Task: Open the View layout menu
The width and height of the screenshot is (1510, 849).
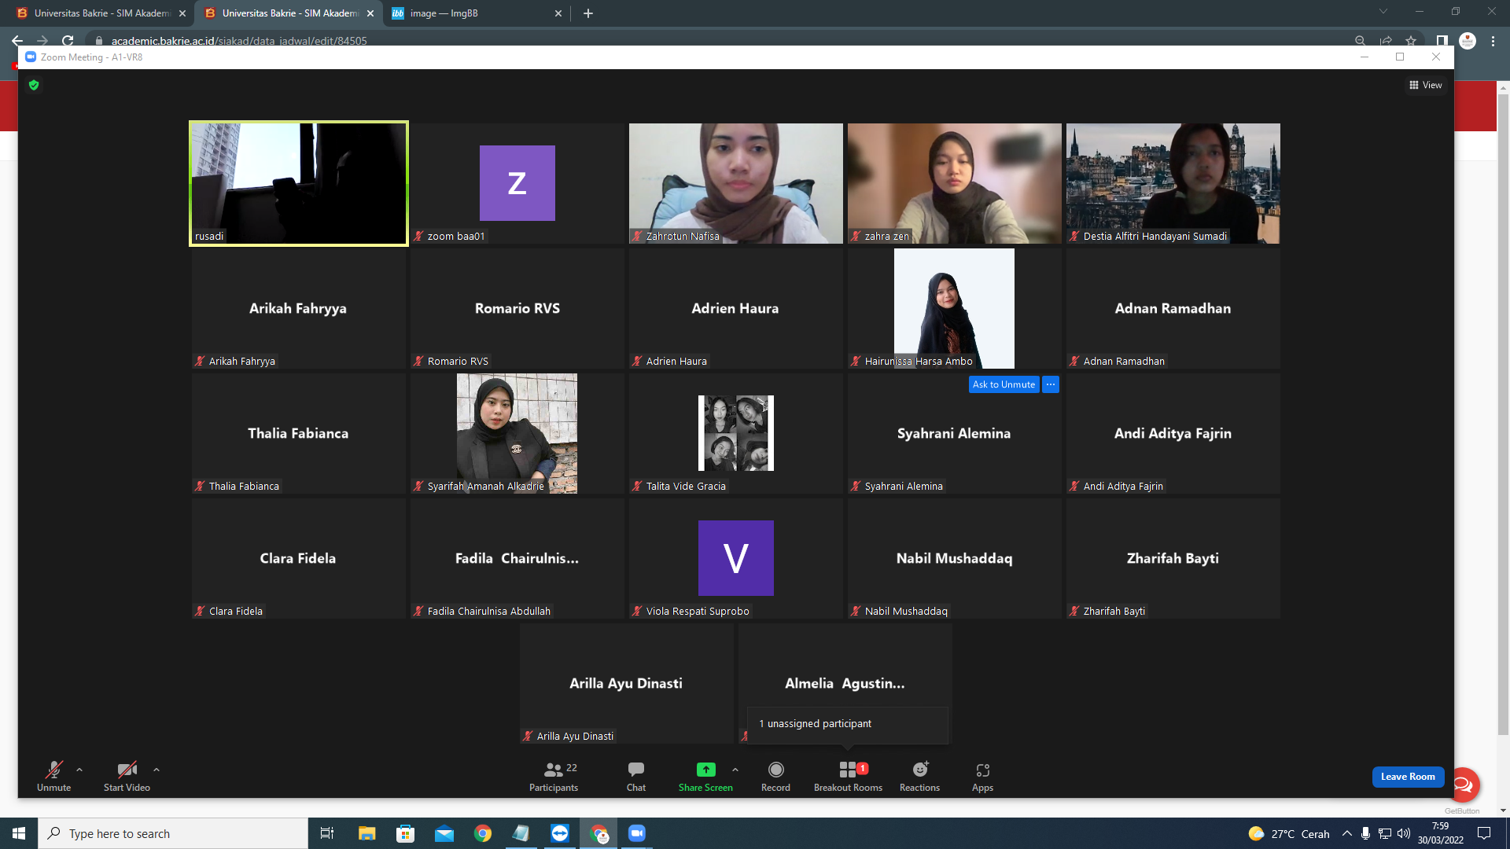Action: (1426, 85)
